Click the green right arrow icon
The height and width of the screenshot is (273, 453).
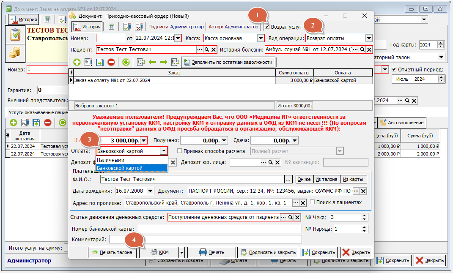click(x=163, y=63)
